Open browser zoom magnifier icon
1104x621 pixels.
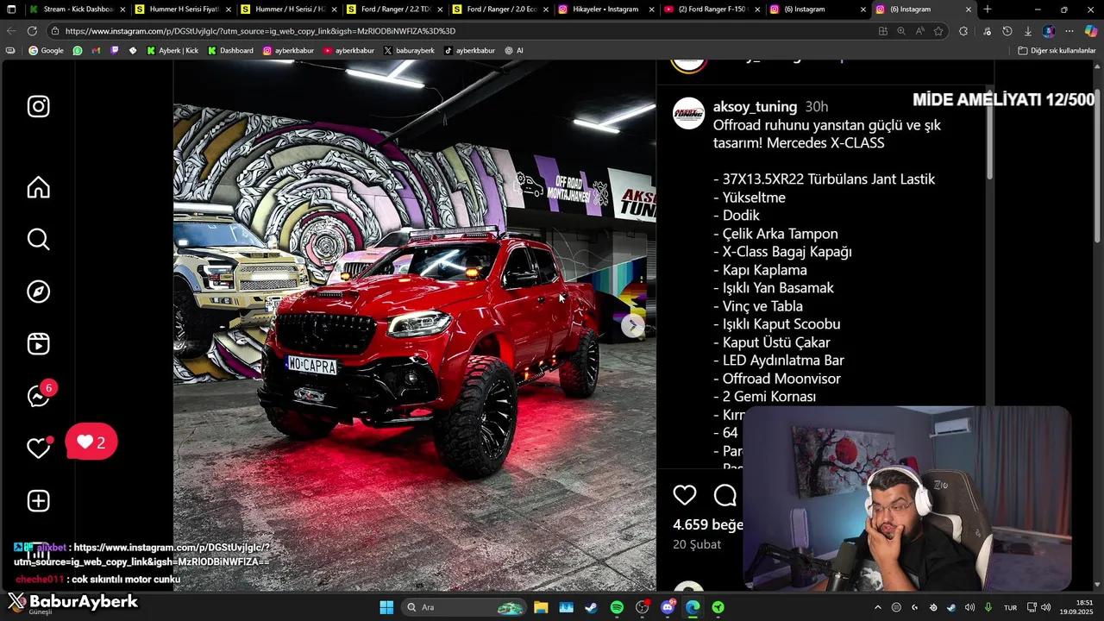(901, 31)
